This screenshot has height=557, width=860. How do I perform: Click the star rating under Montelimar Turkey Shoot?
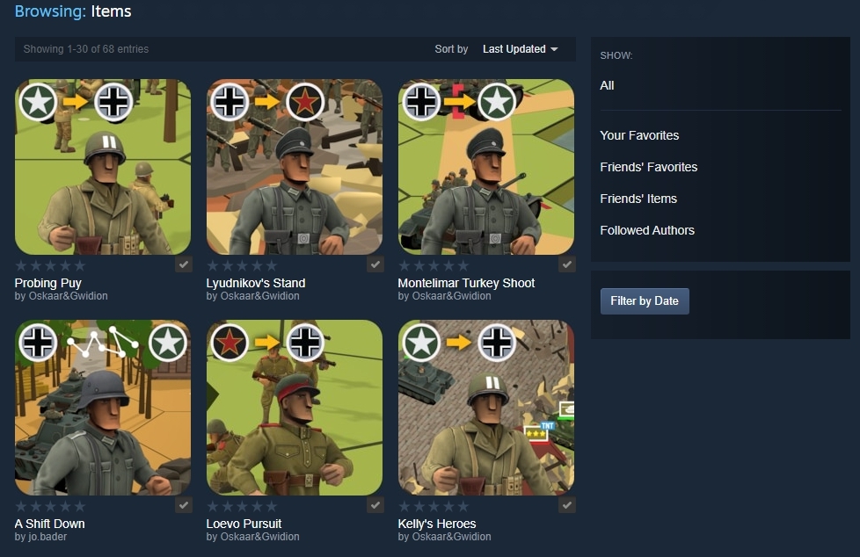click(x=434, y=266)
